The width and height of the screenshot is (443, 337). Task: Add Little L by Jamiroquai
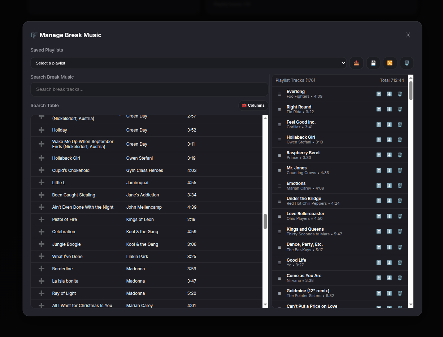42,182
